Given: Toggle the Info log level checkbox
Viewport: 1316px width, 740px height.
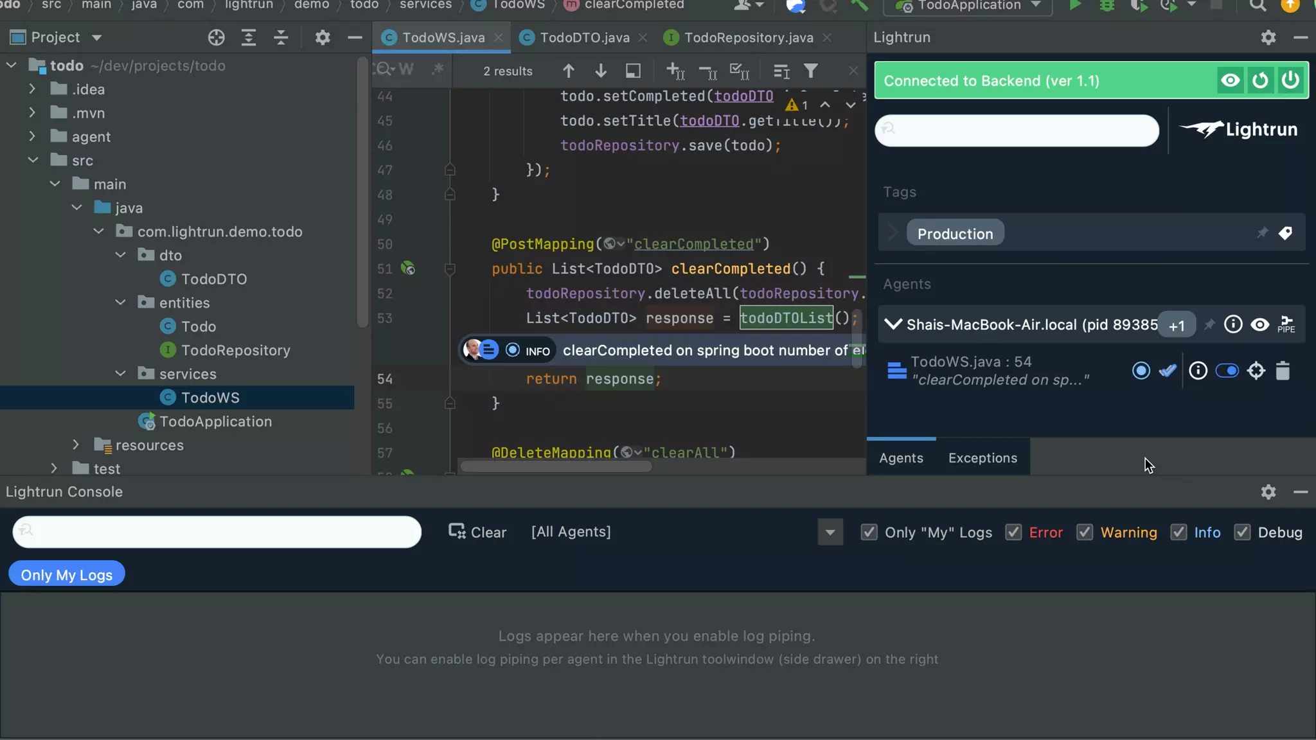Looking at the screenshot, I should [x=1178, y=532].
